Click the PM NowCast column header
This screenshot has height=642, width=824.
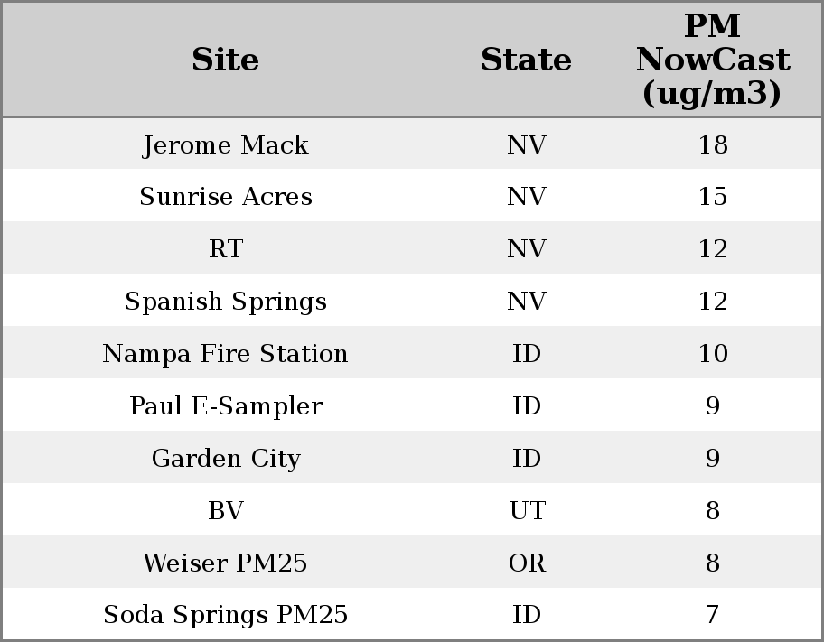(712, 60)
